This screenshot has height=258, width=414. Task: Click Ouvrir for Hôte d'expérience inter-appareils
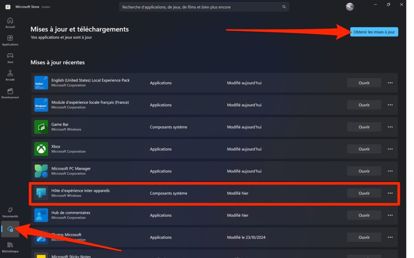tap(364, 193)
